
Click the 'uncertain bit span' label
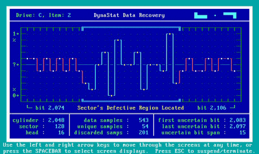(x=191, y=133)
